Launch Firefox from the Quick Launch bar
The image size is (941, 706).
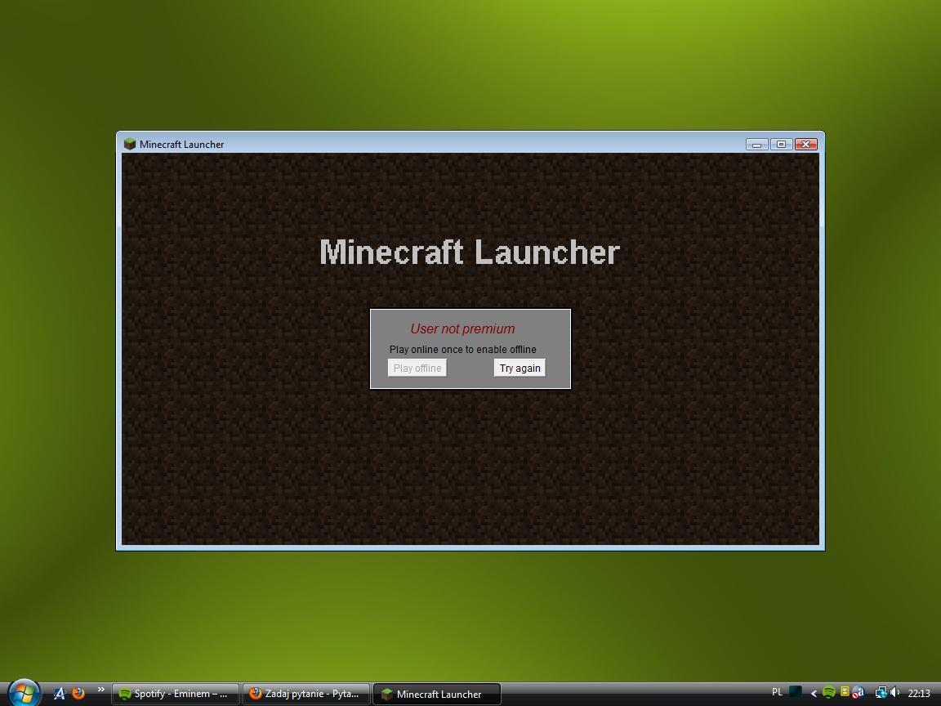(x=78, y=694)
